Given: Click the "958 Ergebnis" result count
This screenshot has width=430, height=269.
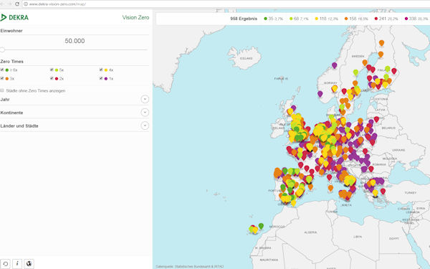Looking at the screenshot, I should 244,19.
